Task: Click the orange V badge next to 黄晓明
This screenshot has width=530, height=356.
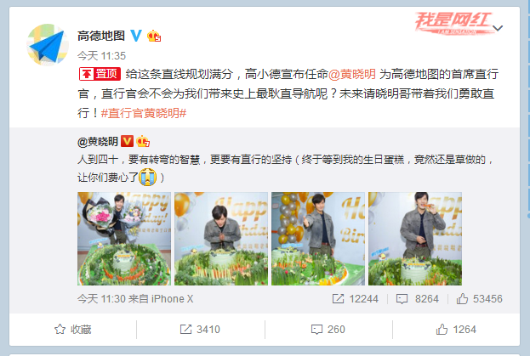Action: coord(127,141)
